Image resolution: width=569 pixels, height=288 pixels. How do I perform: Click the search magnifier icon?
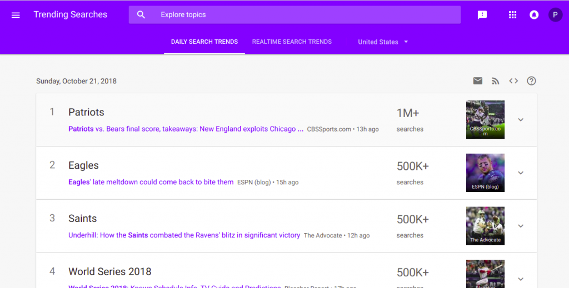point(141,15)
